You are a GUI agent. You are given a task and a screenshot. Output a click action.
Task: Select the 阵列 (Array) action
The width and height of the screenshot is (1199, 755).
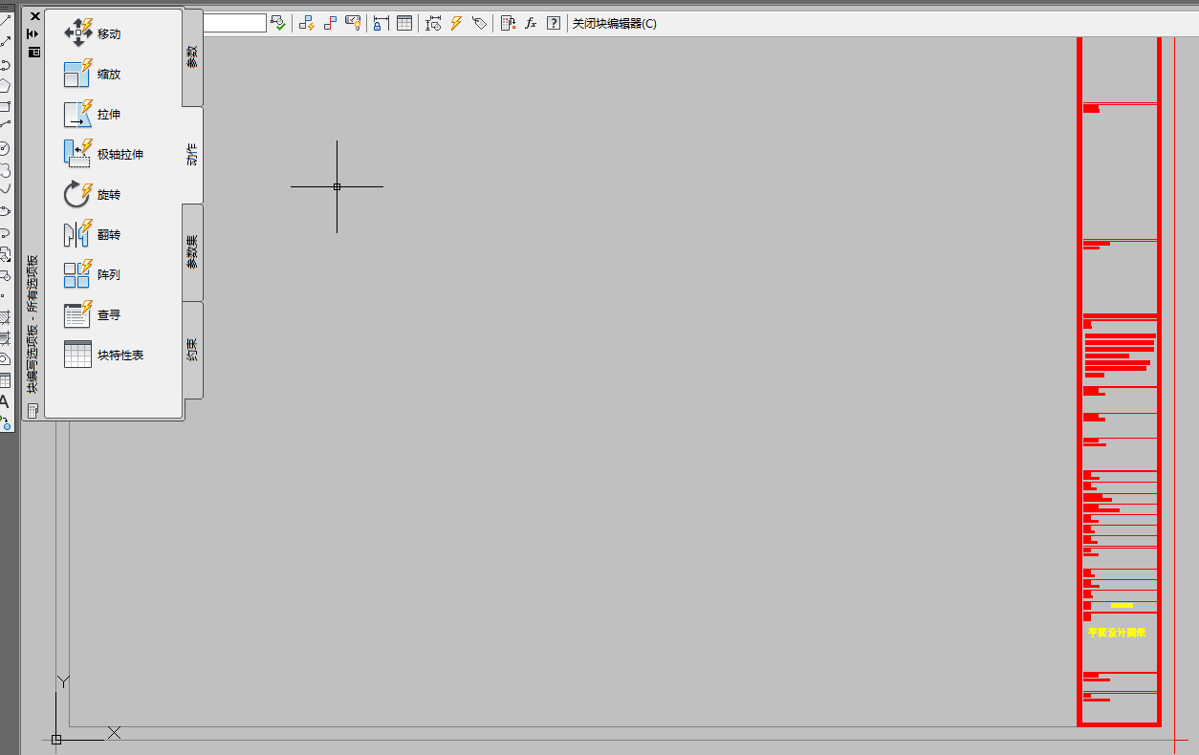tap(93, 274)
